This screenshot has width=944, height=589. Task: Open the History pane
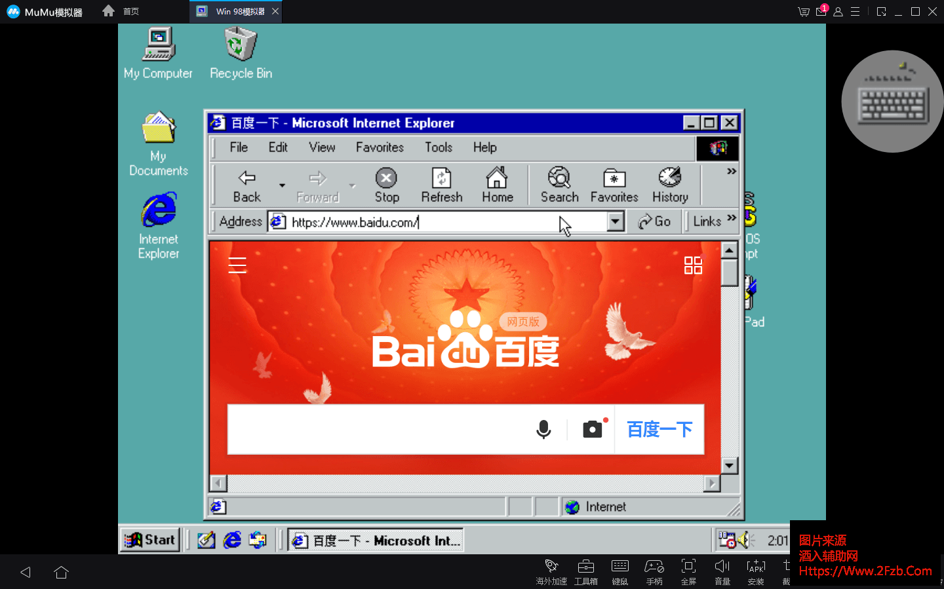point(670,185)
